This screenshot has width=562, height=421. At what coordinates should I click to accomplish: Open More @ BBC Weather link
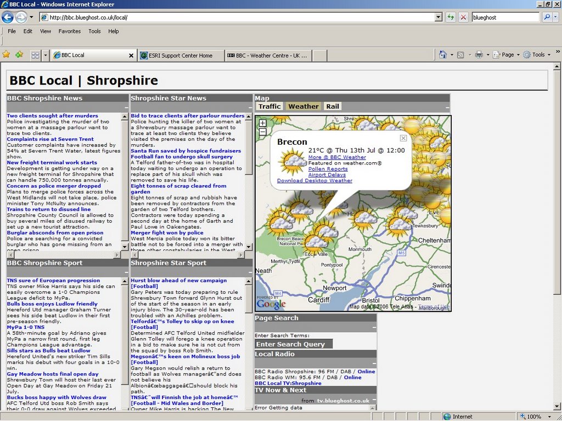point(337,157)
